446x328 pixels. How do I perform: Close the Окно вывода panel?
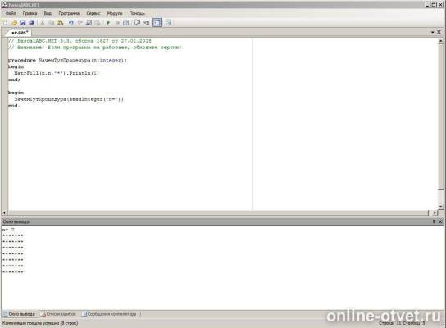point(440,221)
